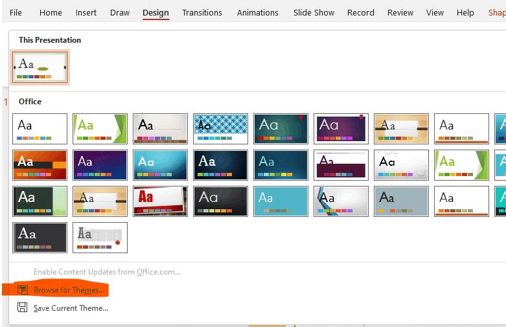
Task: Select the current theme under This Presentation
Action: click(40, 67)
